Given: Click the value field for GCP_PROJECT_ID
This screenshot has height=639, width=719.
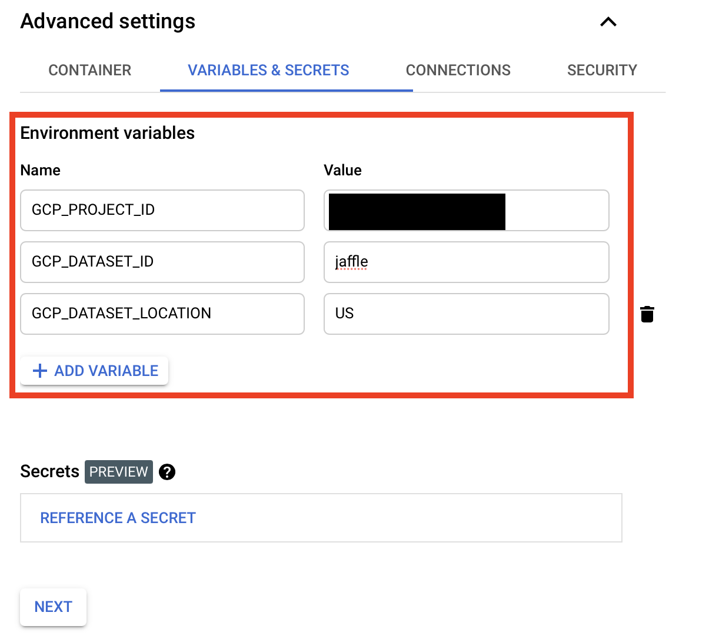Looking at the screenshot, I should tap(467, 210).
